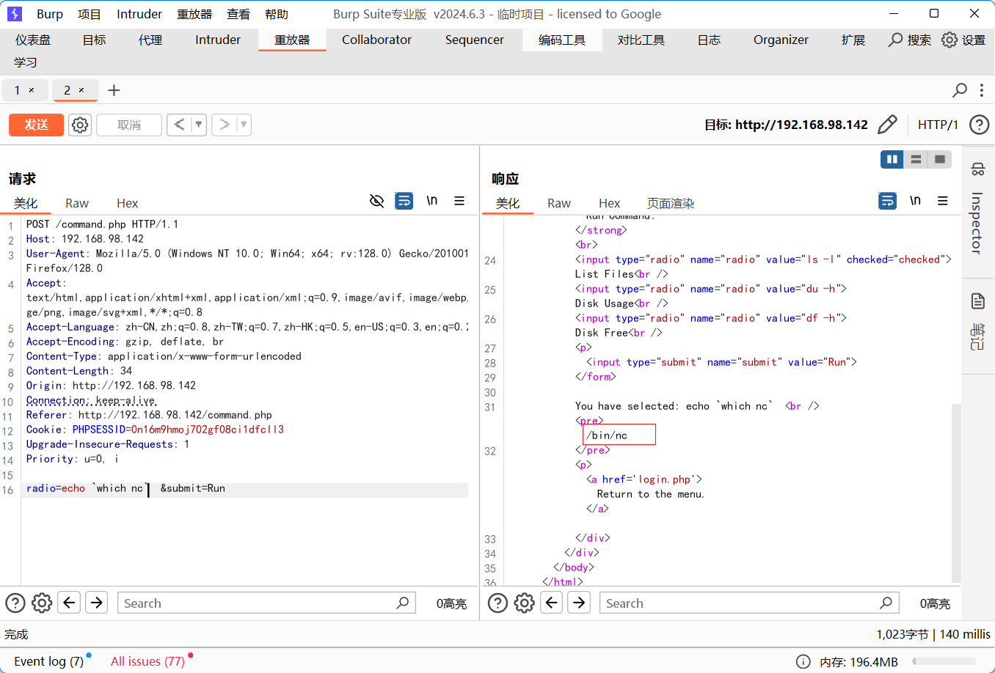Image resolution: width=995 pixels, height=673 pixels.
Task: Open the 帮助 menu
Action: click(277, 14)
